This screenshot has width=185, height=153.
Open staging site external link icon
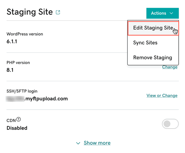[x=58, y=12]
